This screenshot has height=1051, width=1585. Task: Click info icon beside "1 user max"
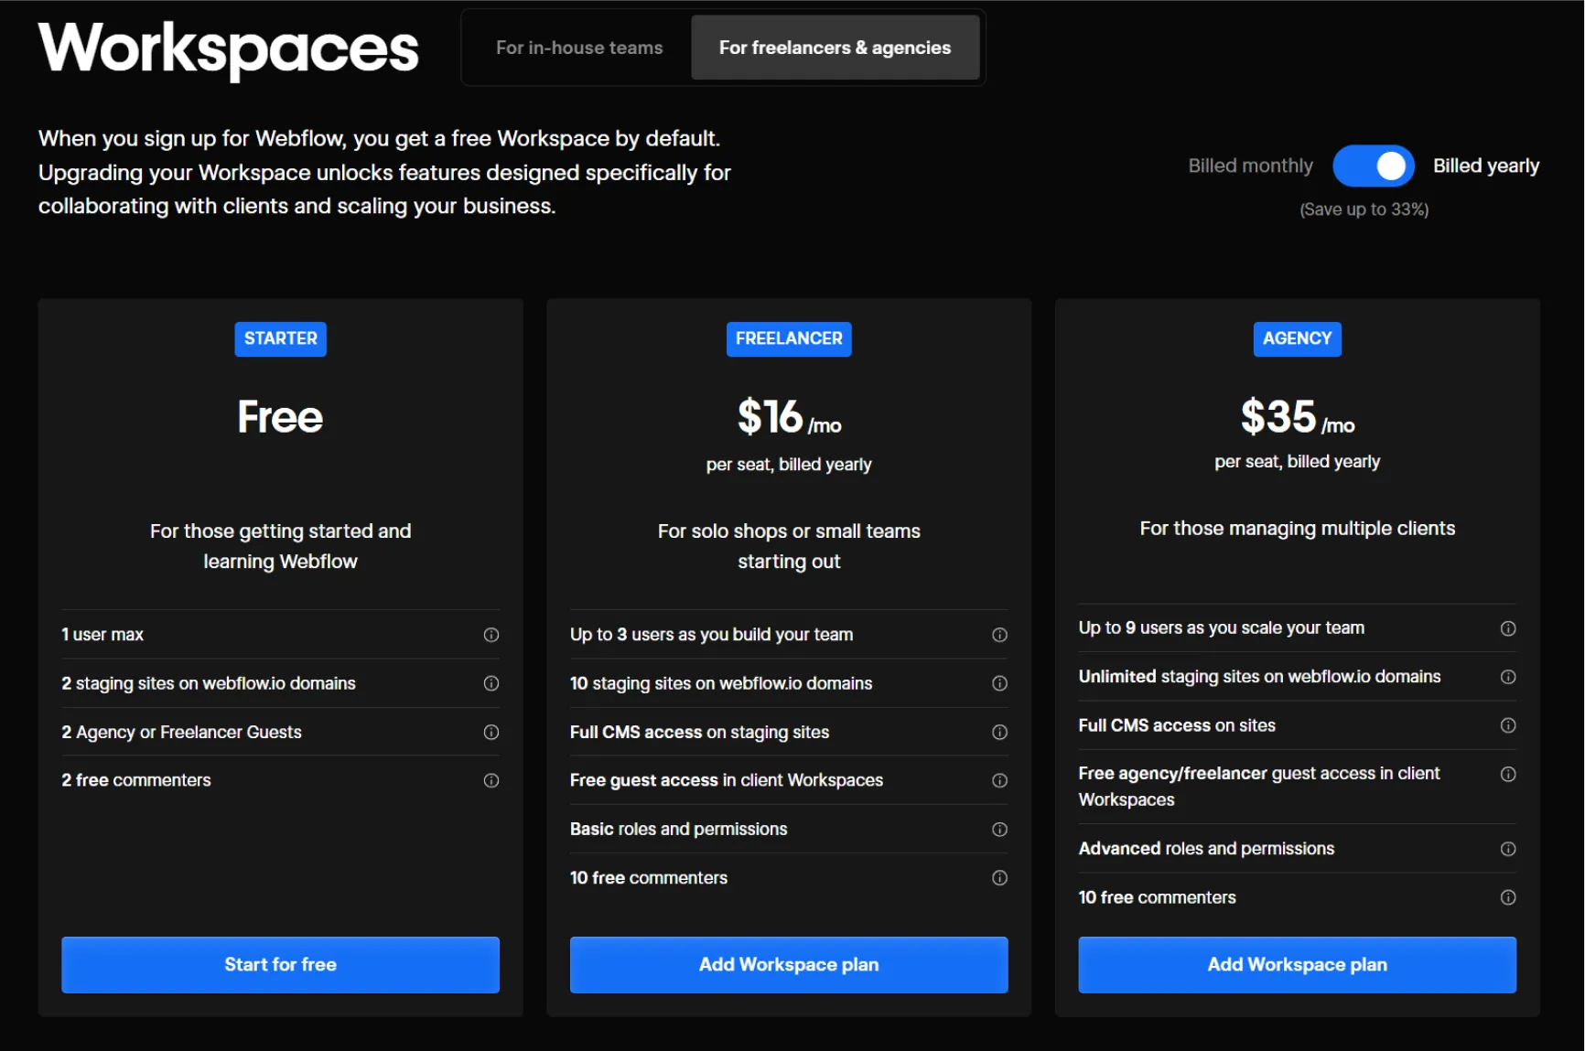[491, 635]
